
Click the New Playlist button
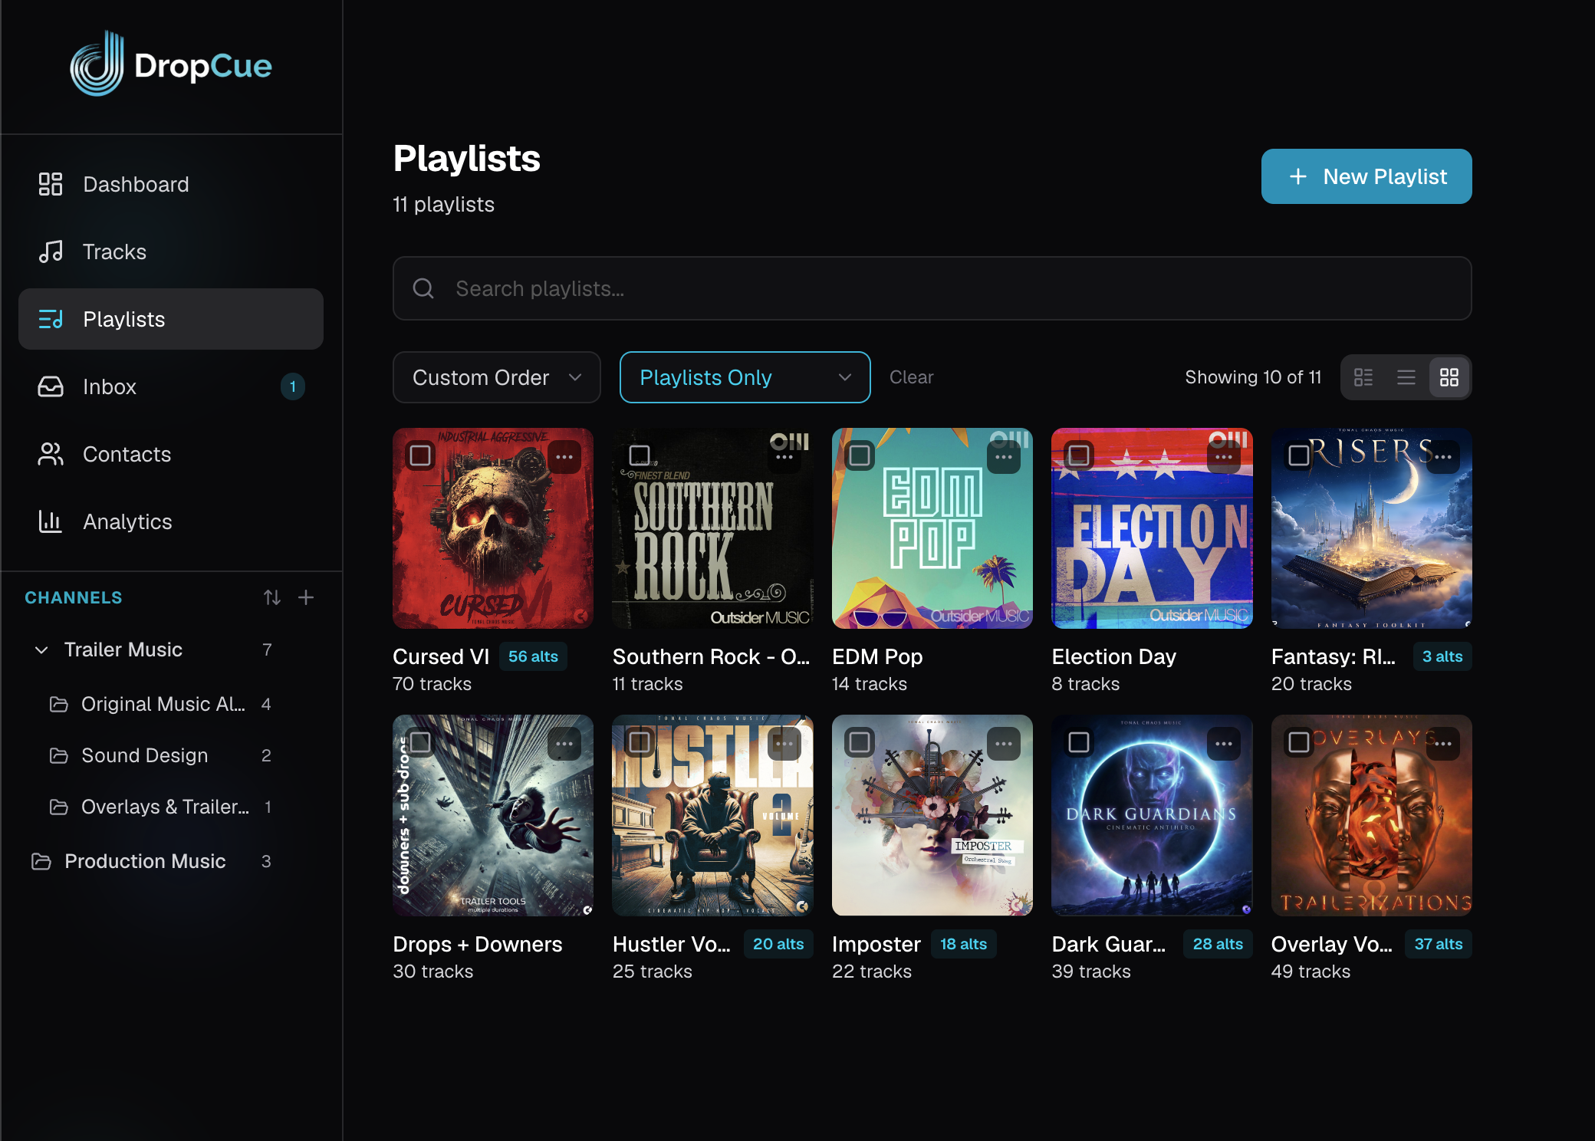[1366, 176]
